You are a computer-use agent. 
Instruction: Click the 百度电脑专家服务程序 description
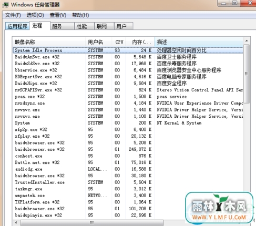click(x=181, y=77)
